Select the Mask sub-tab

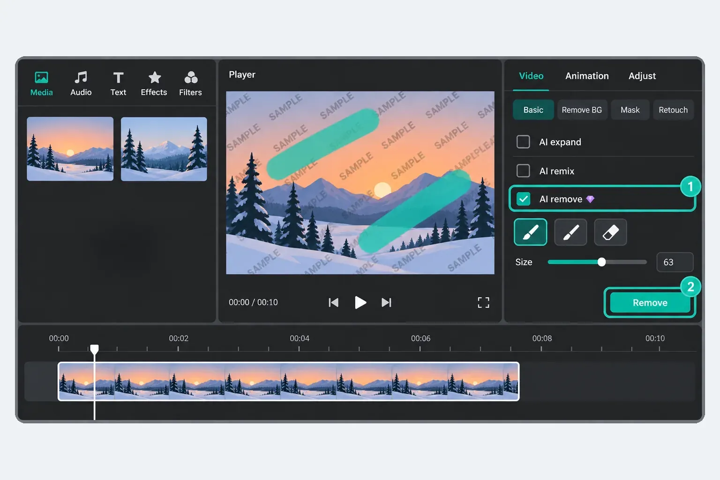point(630,110)
